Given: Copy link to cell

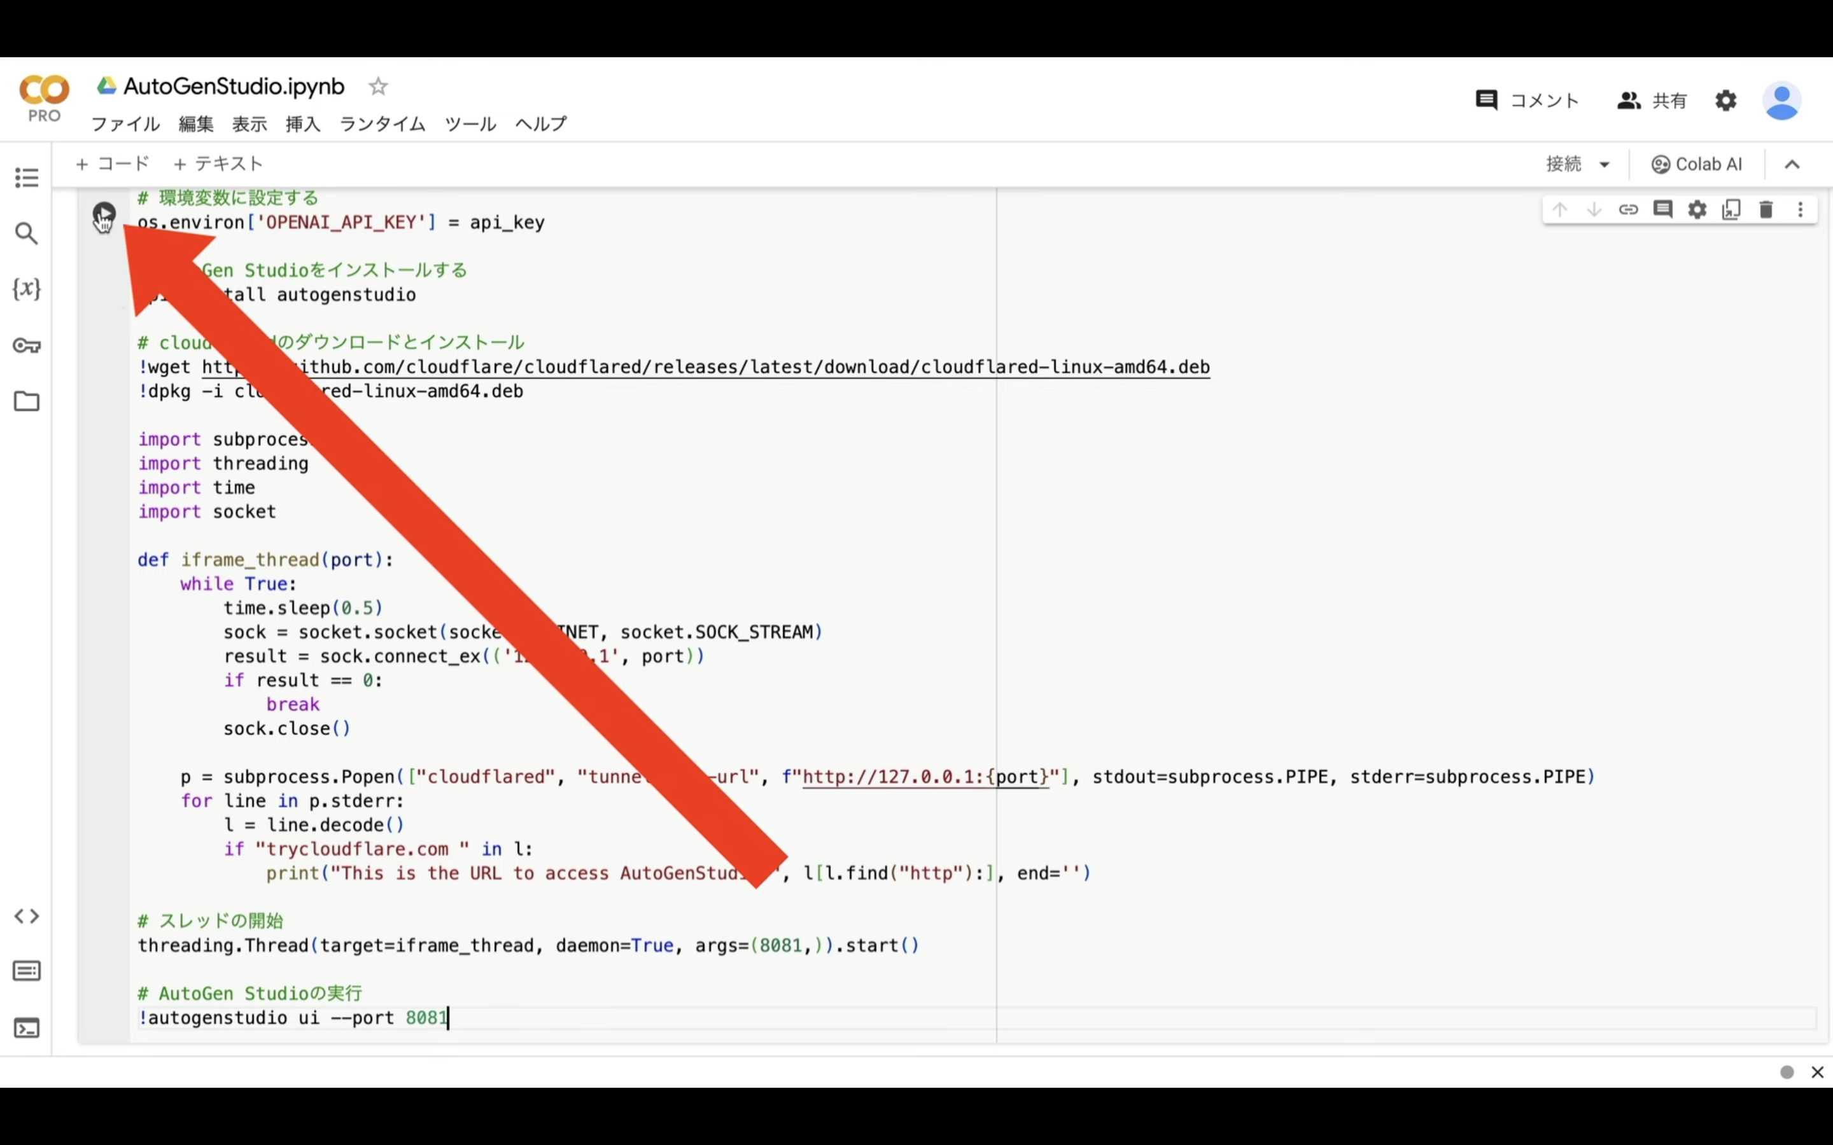Looking at the screenshot, I should coord(1629,210).
